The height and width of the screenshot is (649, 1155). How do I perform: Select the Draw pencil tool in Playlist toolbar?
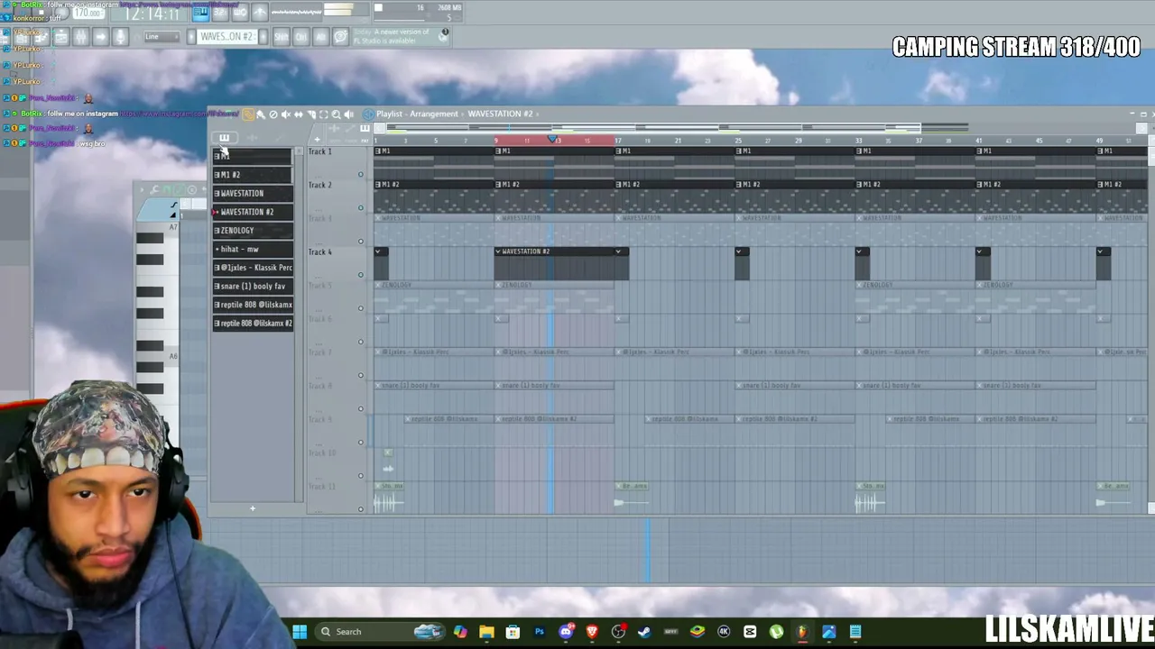248,114
